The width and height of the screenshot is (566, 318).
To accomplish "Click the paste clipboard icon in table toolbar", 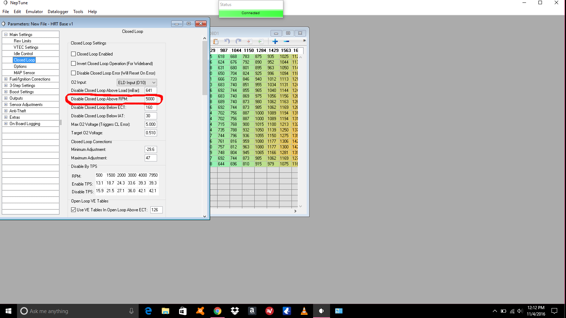I will tap(216, 41).
